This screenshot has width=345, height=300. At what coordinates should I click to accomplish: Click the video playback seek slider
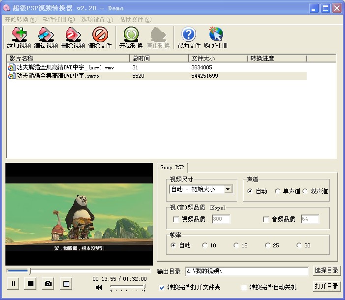79,270
